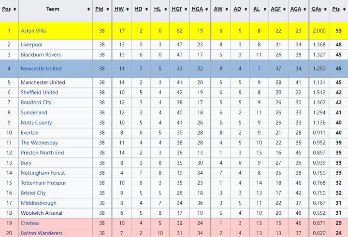Click the sort arrows next to AGA
This screenshot has height=237, width=348.
pos(304,9)
